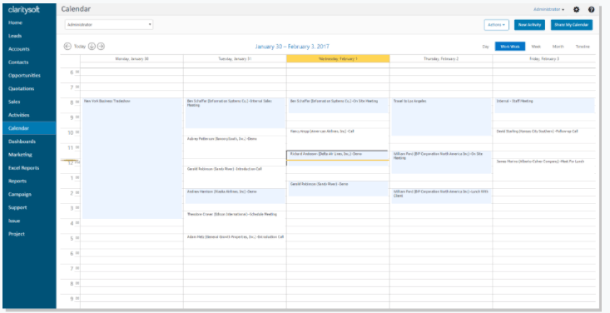Open Ben Schaffer Internal Sales Meeting event
The image size is (610, 313).
pyautogui.click(x=236, y=113)
